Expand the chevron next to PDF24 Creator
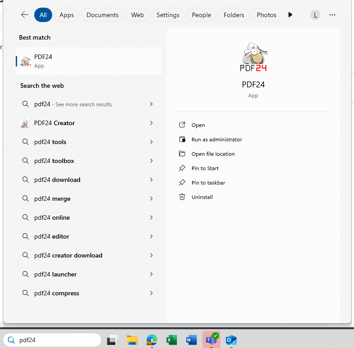 151,123
